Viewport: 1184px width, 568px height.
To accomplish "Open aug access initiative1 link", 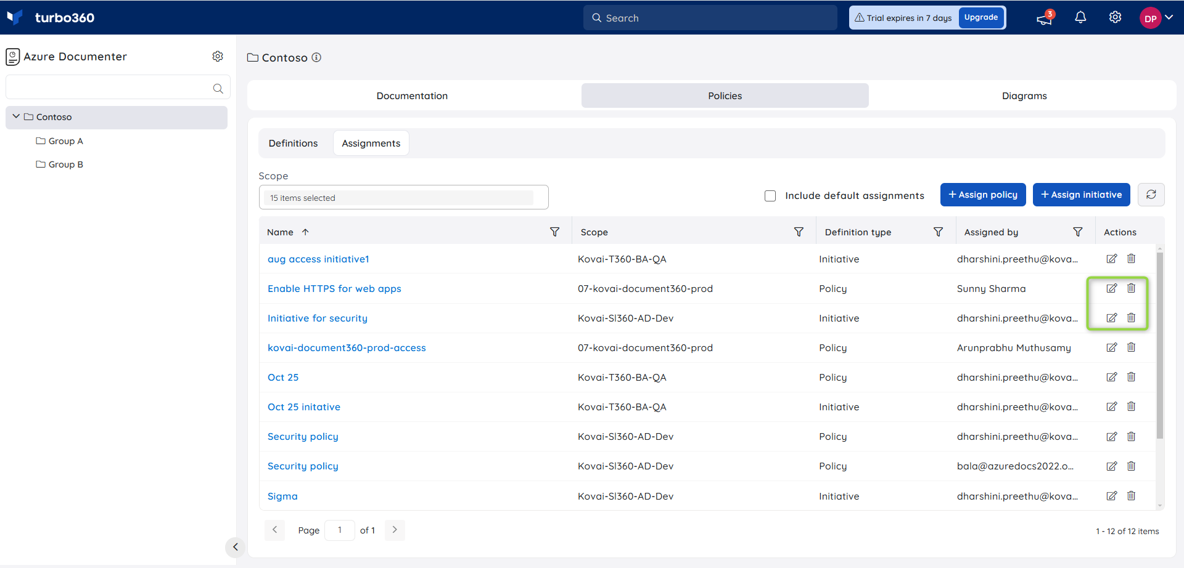I will 318,259.
